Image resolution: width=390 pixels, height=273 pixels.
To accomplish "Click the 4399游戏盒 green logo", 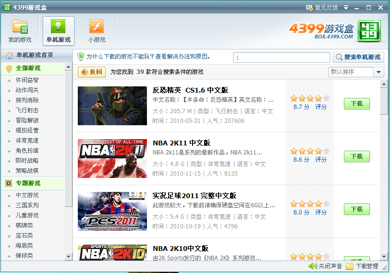I will pos(369,31).
